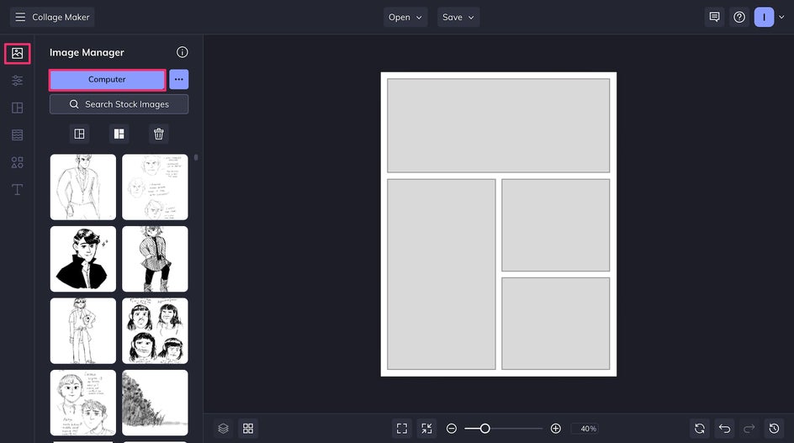794x443 pixels.
Task: Click the shrink-to-actual-size icon
Action: tap(427, 429)
